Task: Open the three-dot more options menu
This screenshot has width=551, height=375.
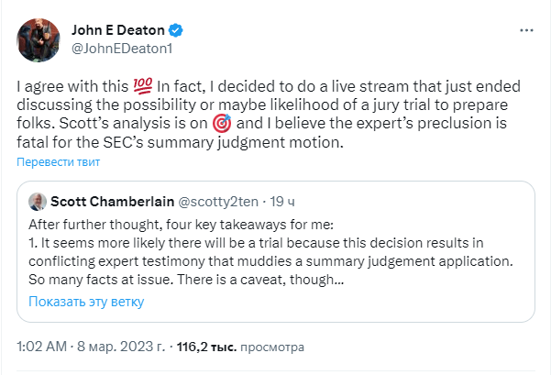Action: pyautogui.click(x=526, y=30)
